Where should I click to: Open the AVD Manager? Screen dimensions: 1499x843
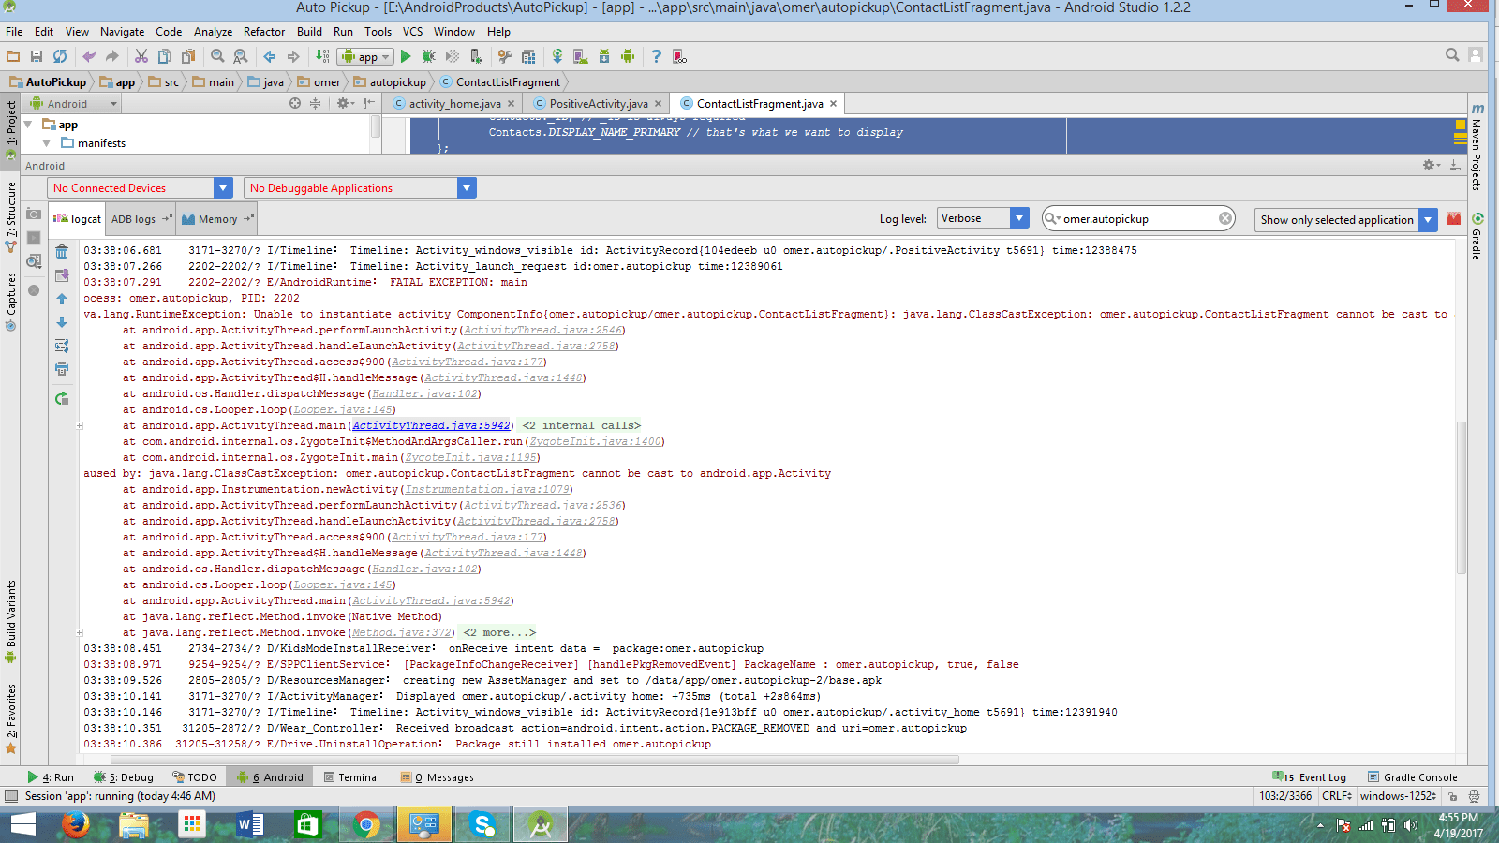(579, 56)
